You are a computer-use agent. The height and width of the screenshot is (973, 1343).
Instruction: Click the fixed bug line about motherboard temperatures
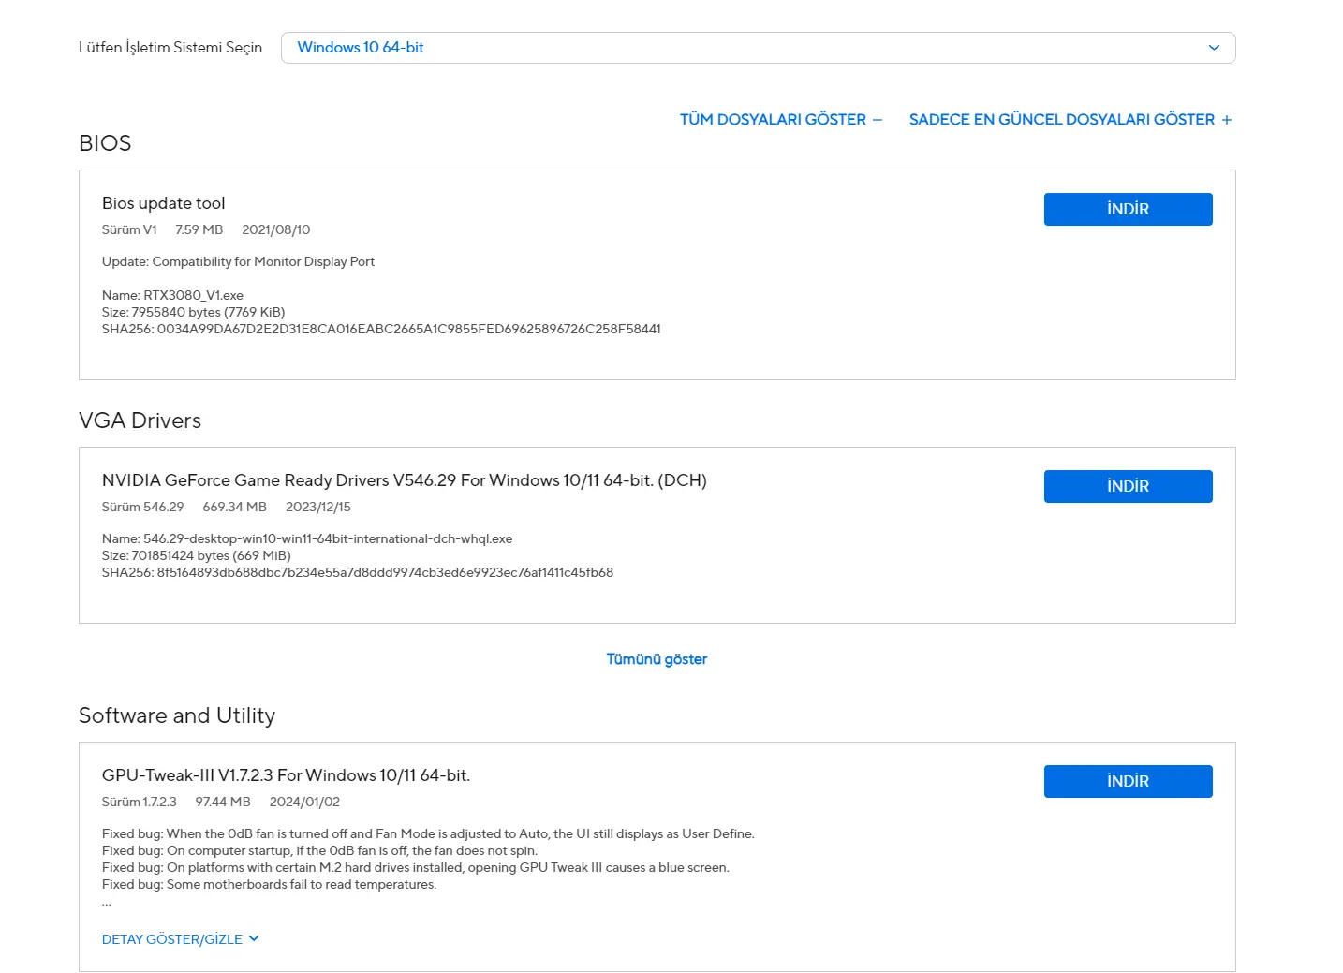click(x=269, y=884)
